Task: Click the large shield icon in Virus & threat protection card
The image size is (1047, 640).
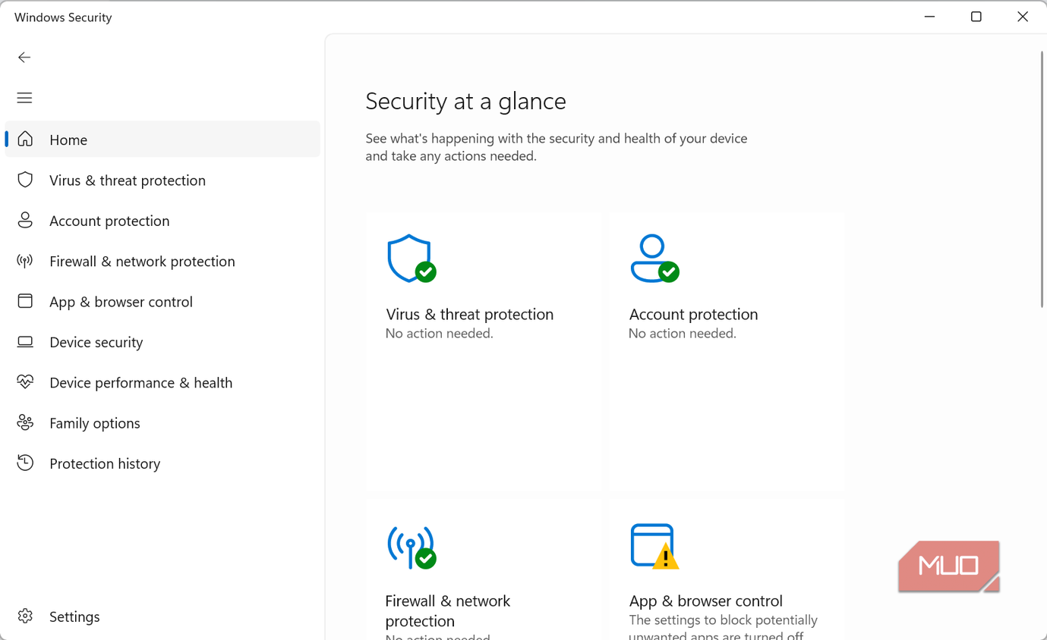Action: coord(411,259)
